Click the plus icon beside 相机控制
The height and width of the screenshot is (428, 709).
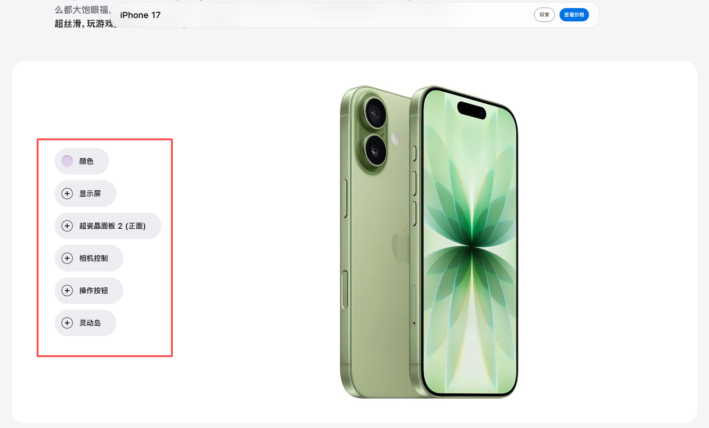click(67, 258)
